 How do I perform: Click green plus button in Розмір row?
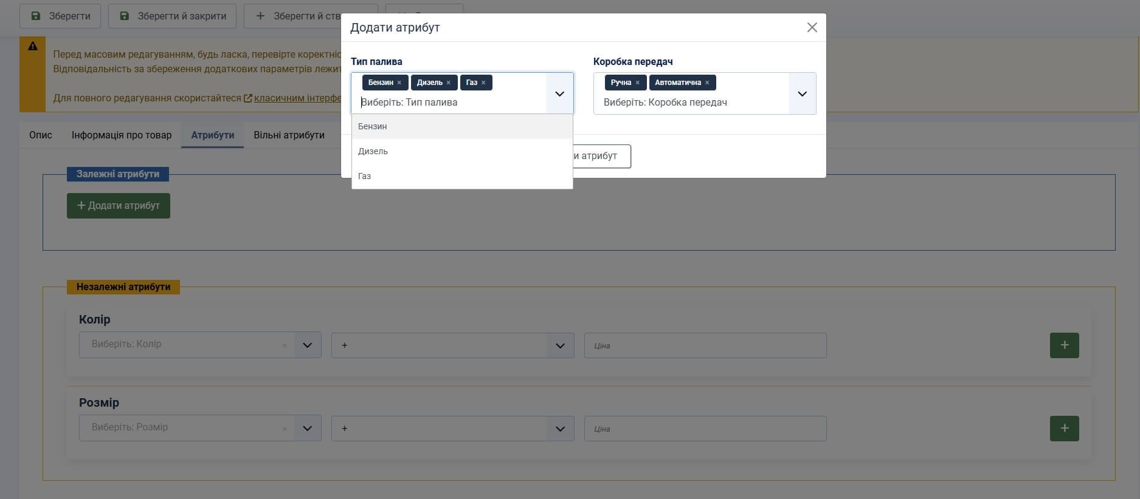tap(1064, 428)
